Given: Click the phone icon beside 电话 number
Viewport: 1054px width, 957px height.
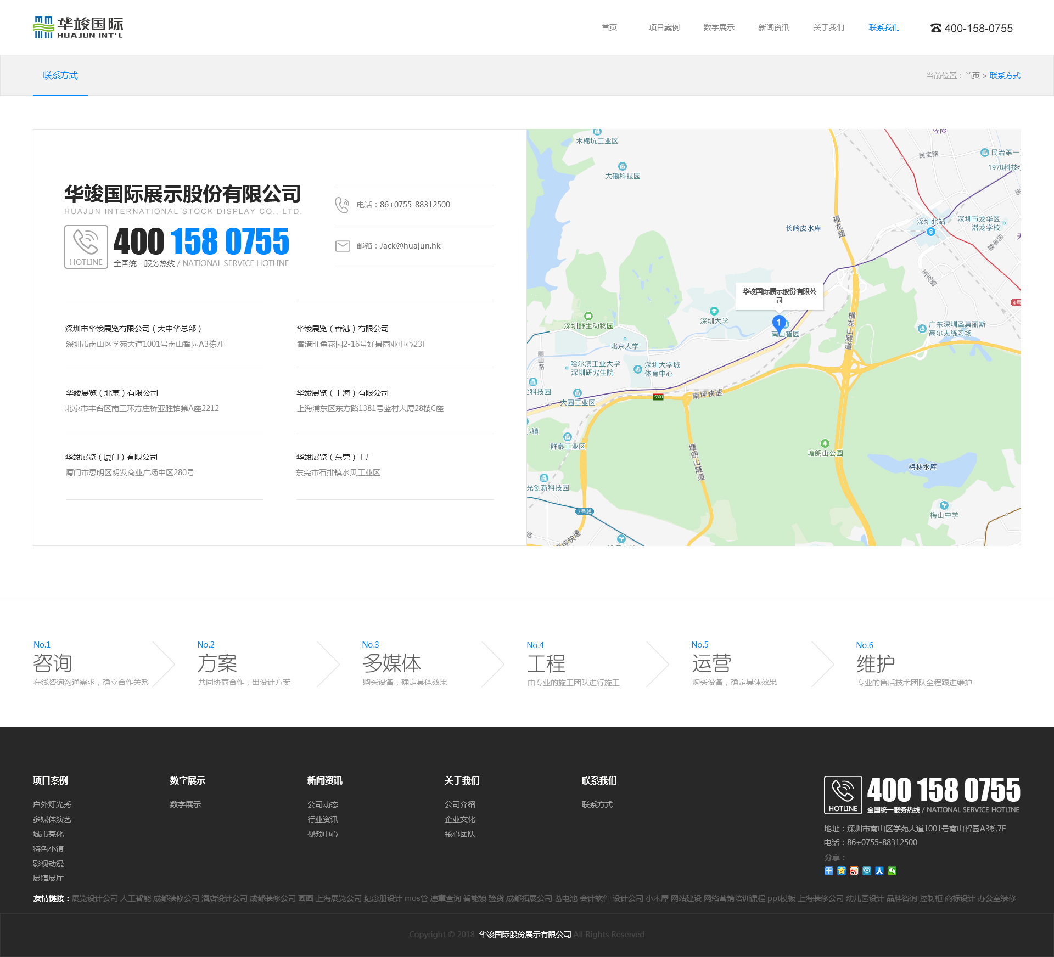Looking at the screenshot, I should tap(342, 205).
